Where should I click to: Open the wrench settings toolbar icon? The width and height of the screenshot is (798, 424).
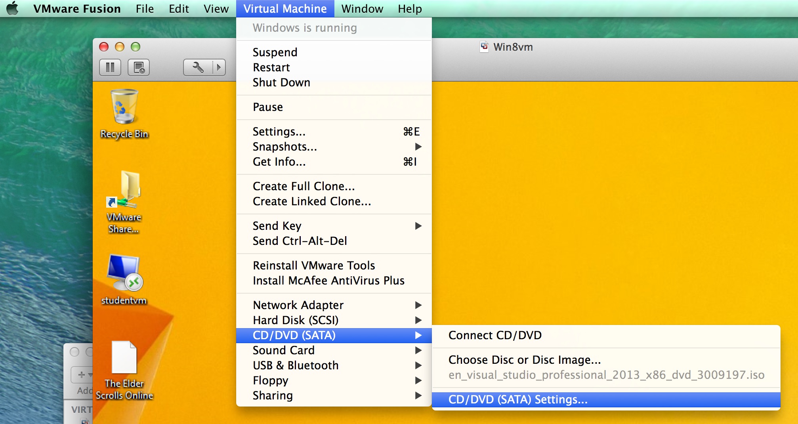(198, 67)
